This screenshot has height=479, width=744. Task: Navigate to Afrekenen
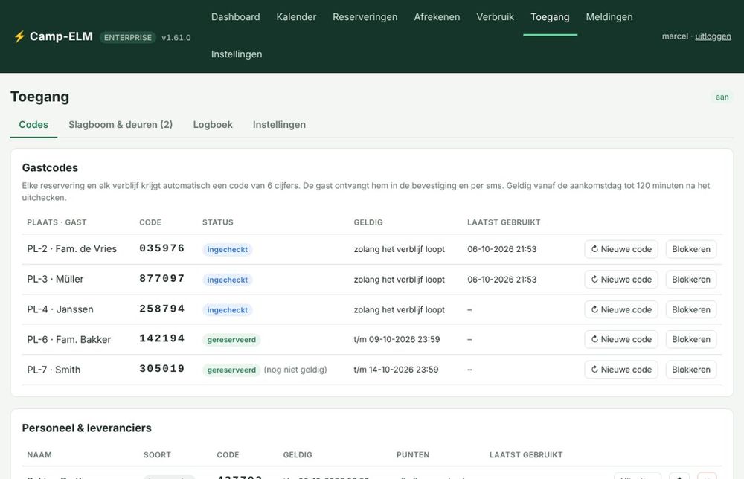coord(437,17)
